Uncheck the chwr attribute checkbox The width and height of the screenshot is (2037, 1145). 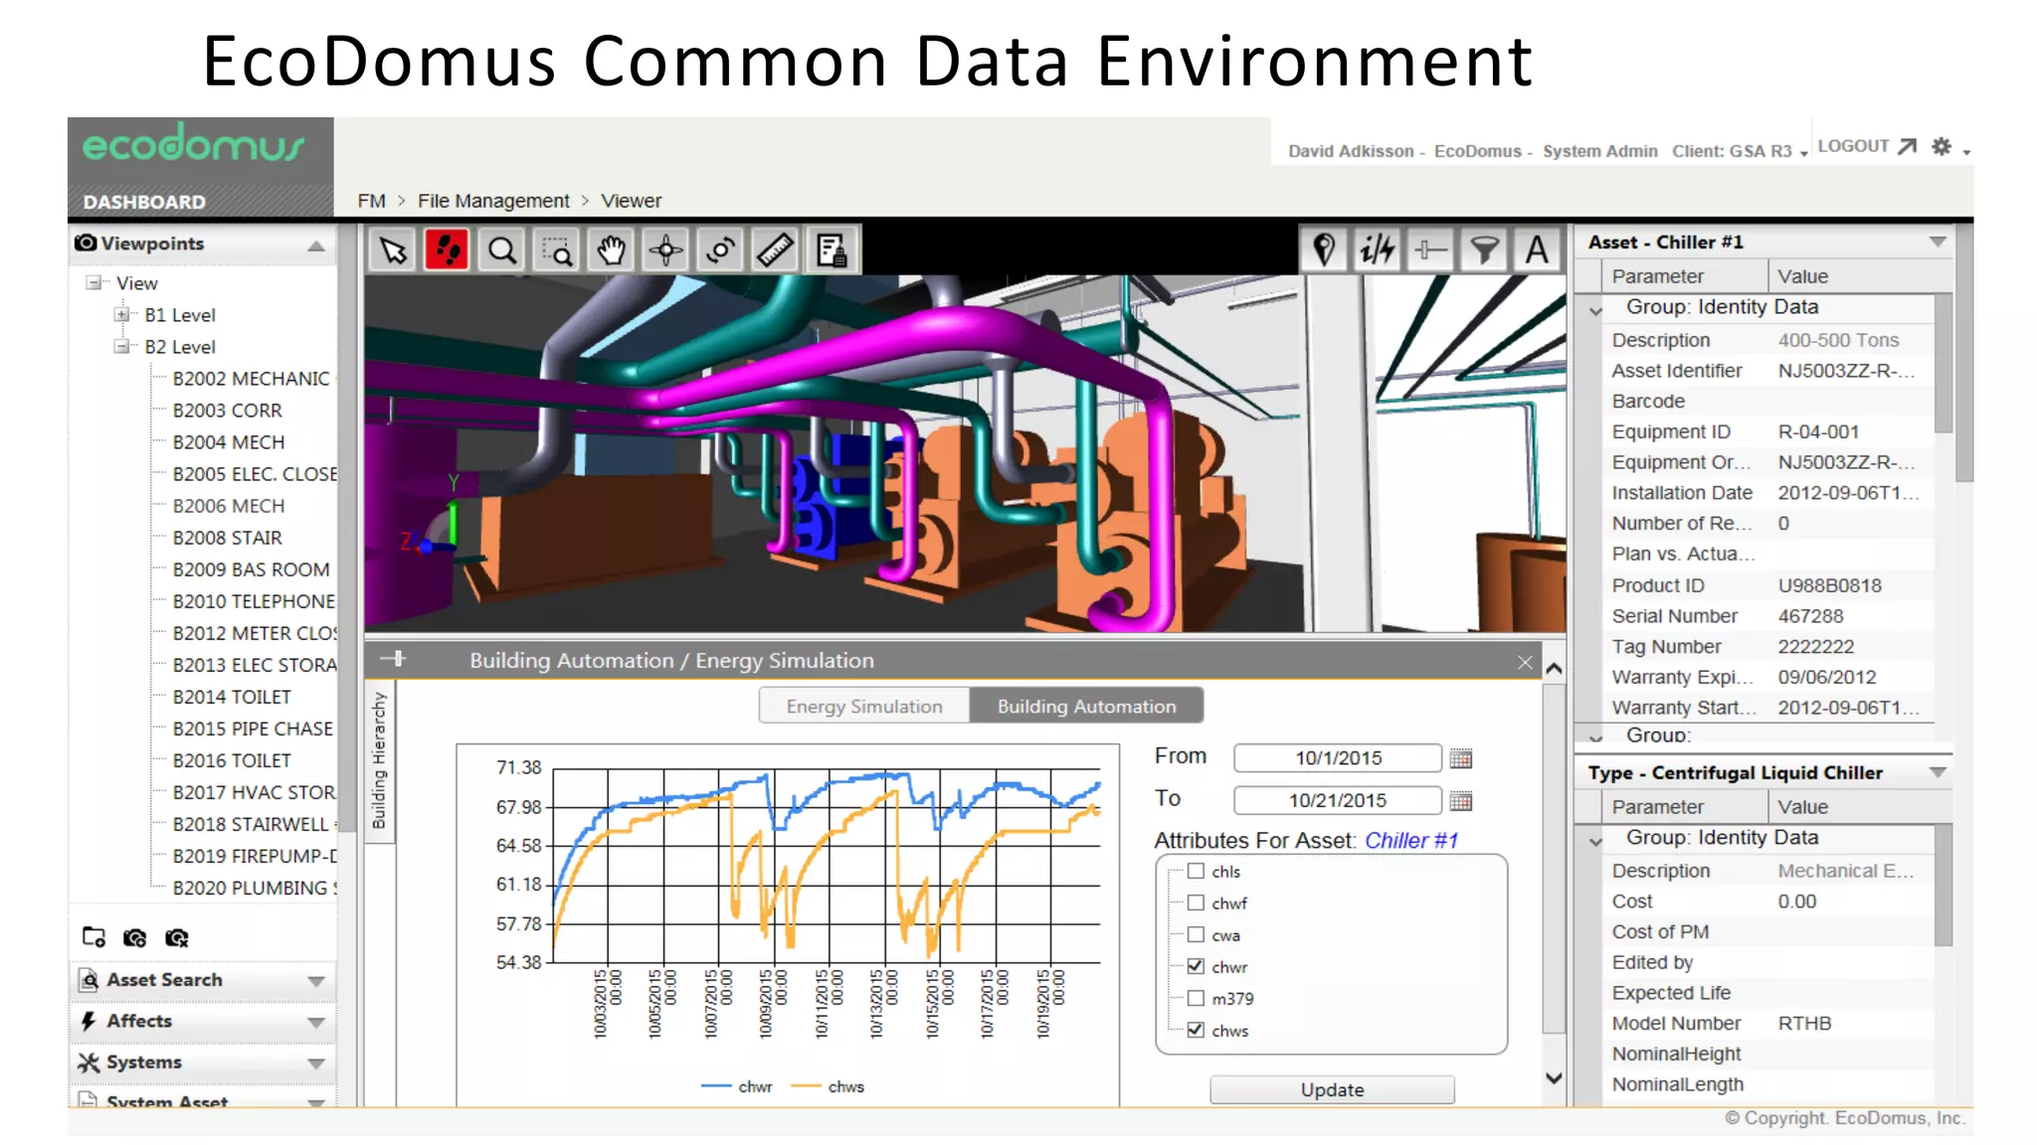coord(1196,966)
